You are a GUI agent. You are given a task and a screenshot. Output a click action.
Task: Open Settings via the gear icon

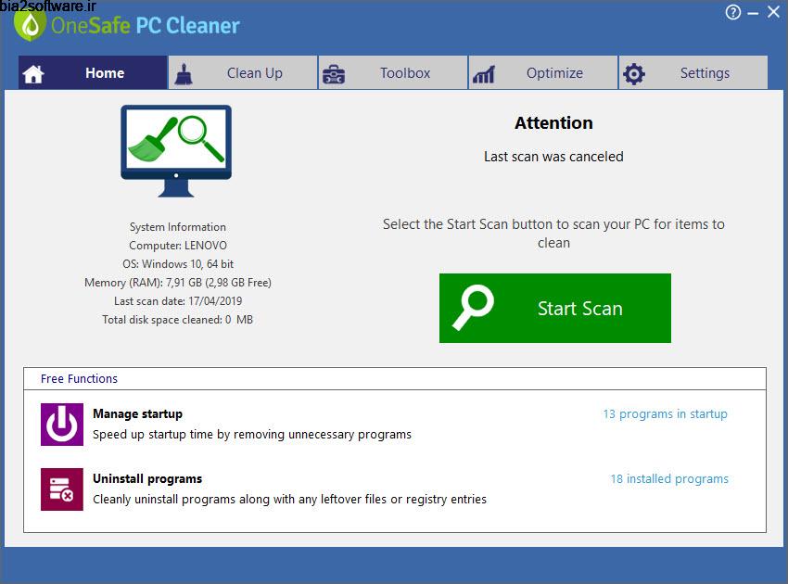[x=634, y=72]
